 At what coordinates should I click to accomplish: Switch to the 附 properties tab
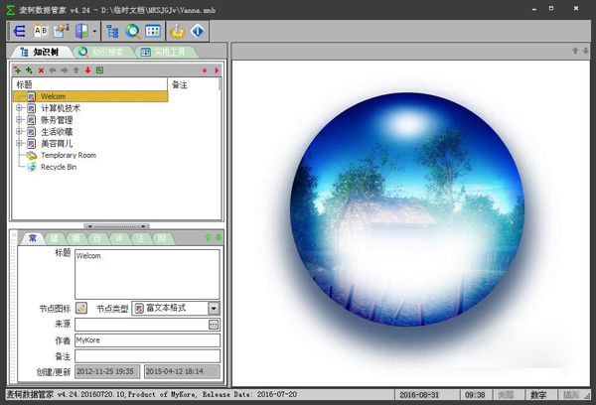pos(162,238)
